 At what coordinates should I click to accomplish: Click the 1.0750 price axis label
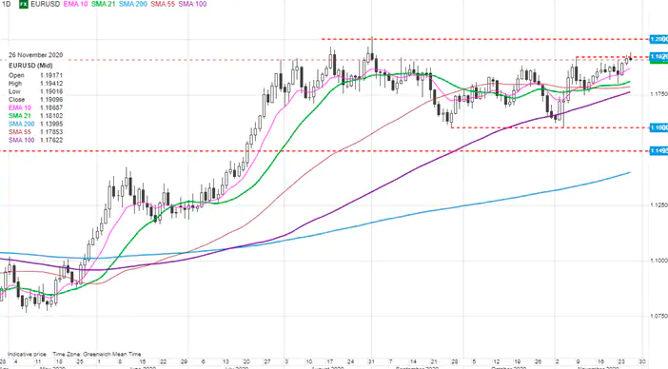tap(659, 316)
